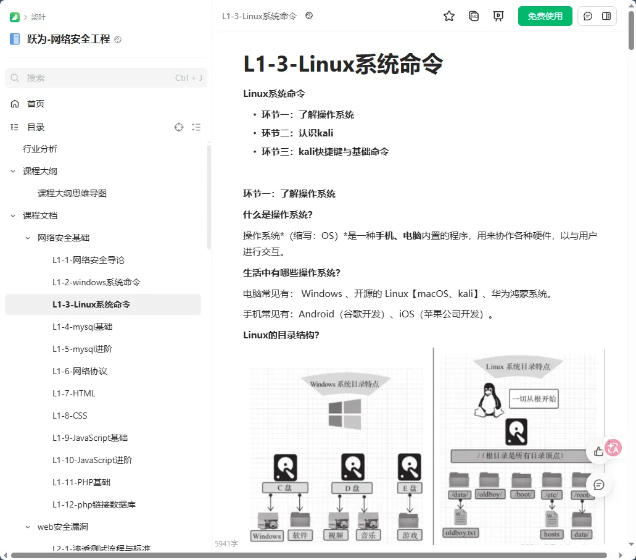Click 环节三：kali快捷键与基础命令 bullet
The height and width of the screenshot is (560, 636).
325,151
